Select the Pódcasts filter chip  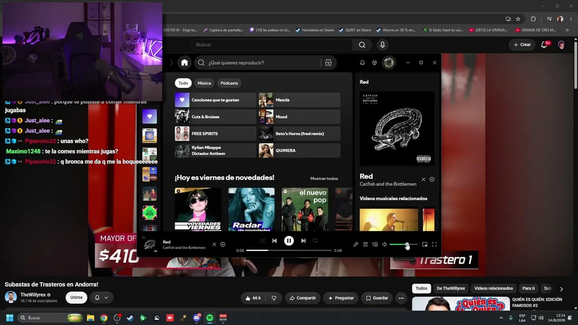(x=229, y=83)
